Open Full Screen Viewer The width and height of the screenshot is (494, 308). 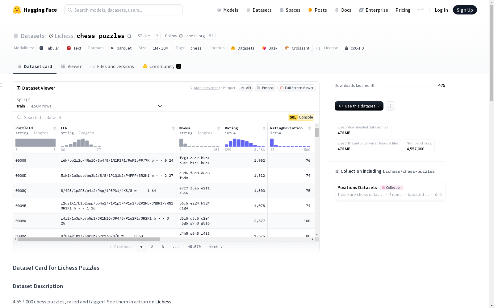297,88
